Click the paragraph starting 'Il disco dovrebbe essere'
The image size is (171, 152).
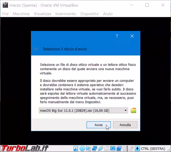click(x=88, y=91)
